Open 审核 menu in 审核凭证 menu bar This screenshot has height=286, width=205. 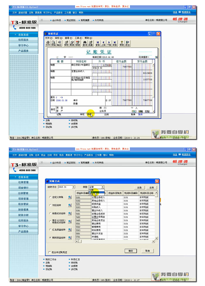[59, 38]
